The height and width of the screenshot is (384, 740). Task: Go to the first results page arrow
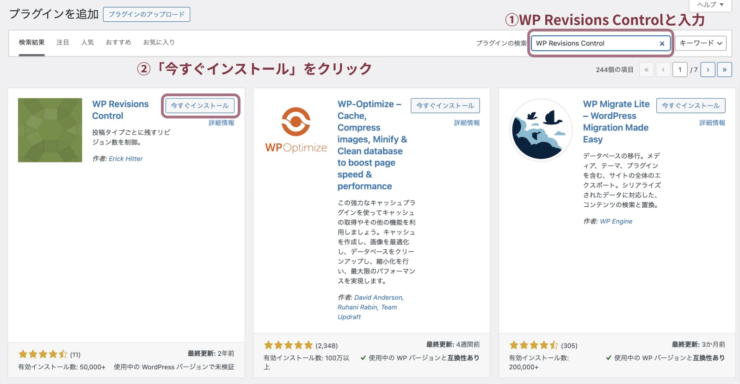pos(647,70)
